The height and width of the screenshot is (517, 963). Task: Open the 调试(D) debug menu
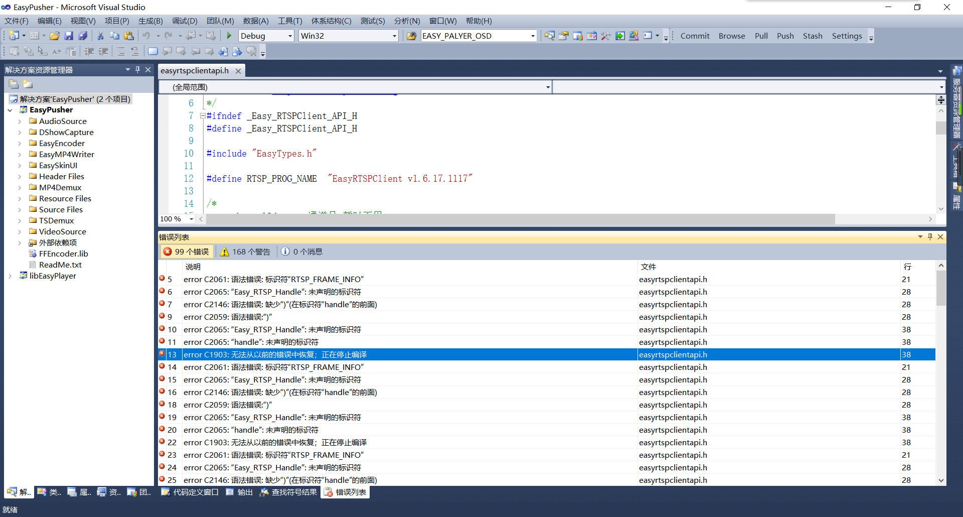tap(185, 21)
